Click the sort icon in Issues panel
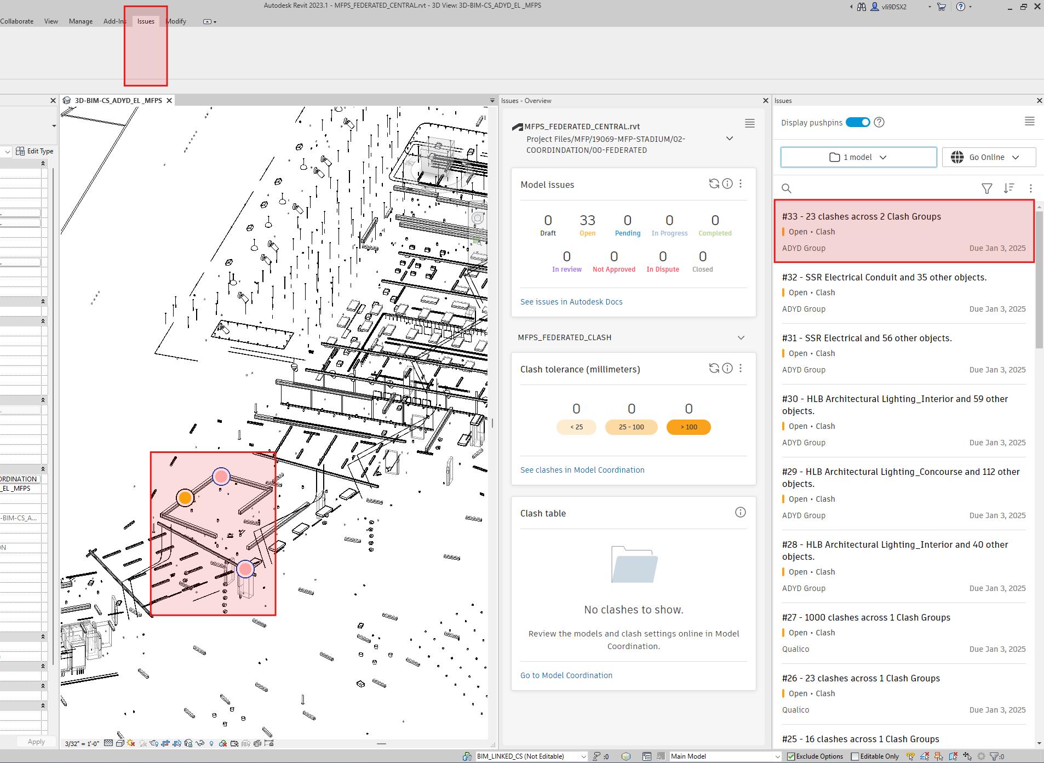 point(1009,188)
